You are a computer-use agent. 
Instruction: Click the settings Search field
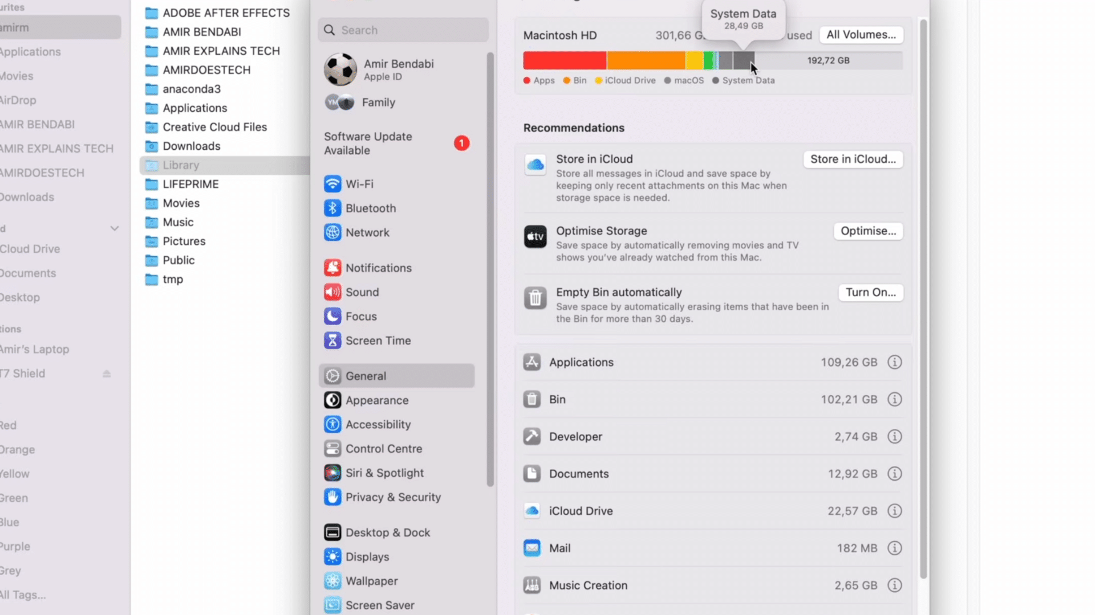tap(403, 30)
